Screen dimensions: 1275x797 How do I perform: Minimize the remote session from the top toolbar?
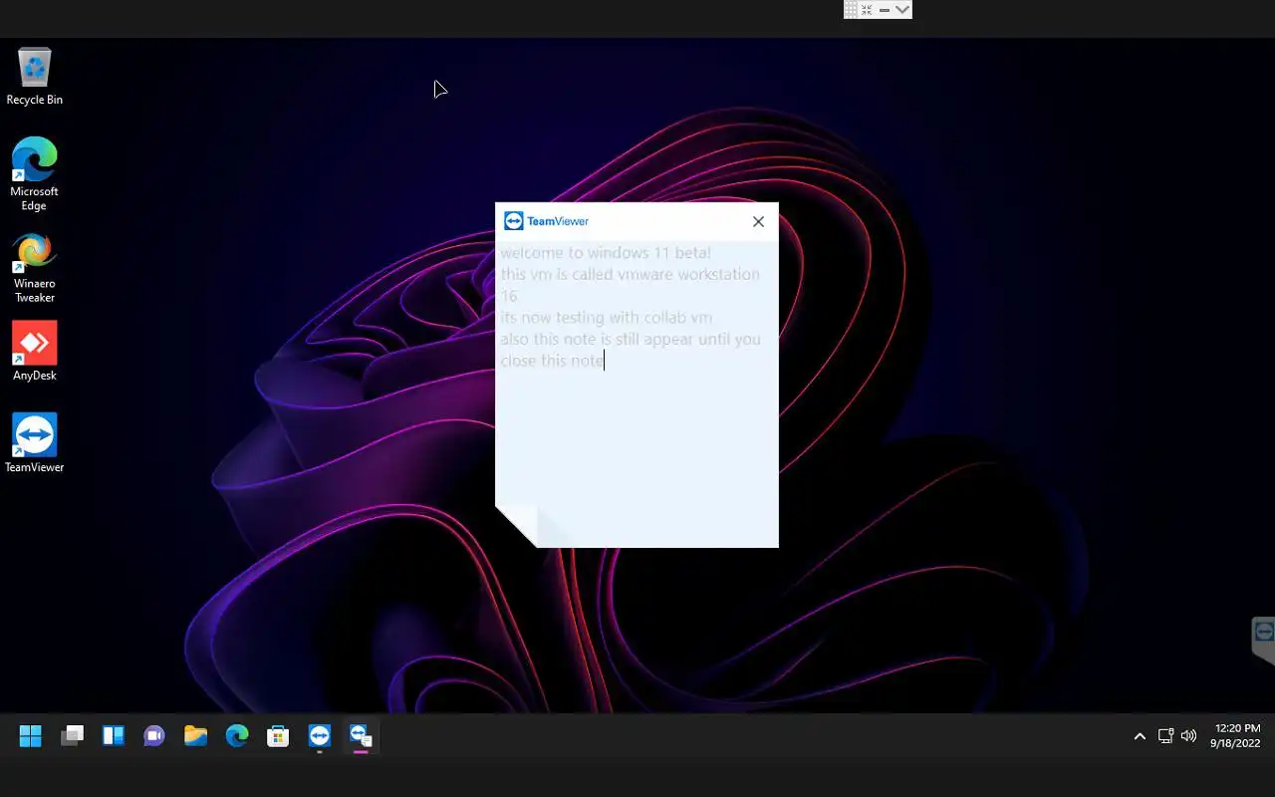point(884,9)
